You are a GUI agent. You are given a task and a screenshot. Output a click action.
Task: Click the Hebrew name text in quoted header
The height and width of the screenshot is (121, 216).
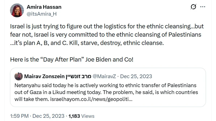point(78,76)
